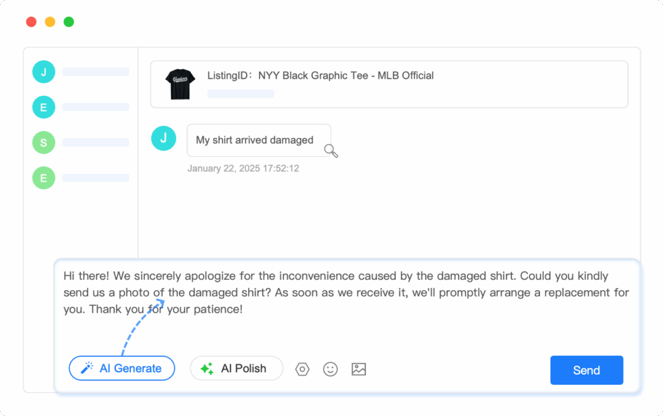663x416 pixels.
Task: Click the sparkles icon inside AI Polish
Action: [207, 368]
